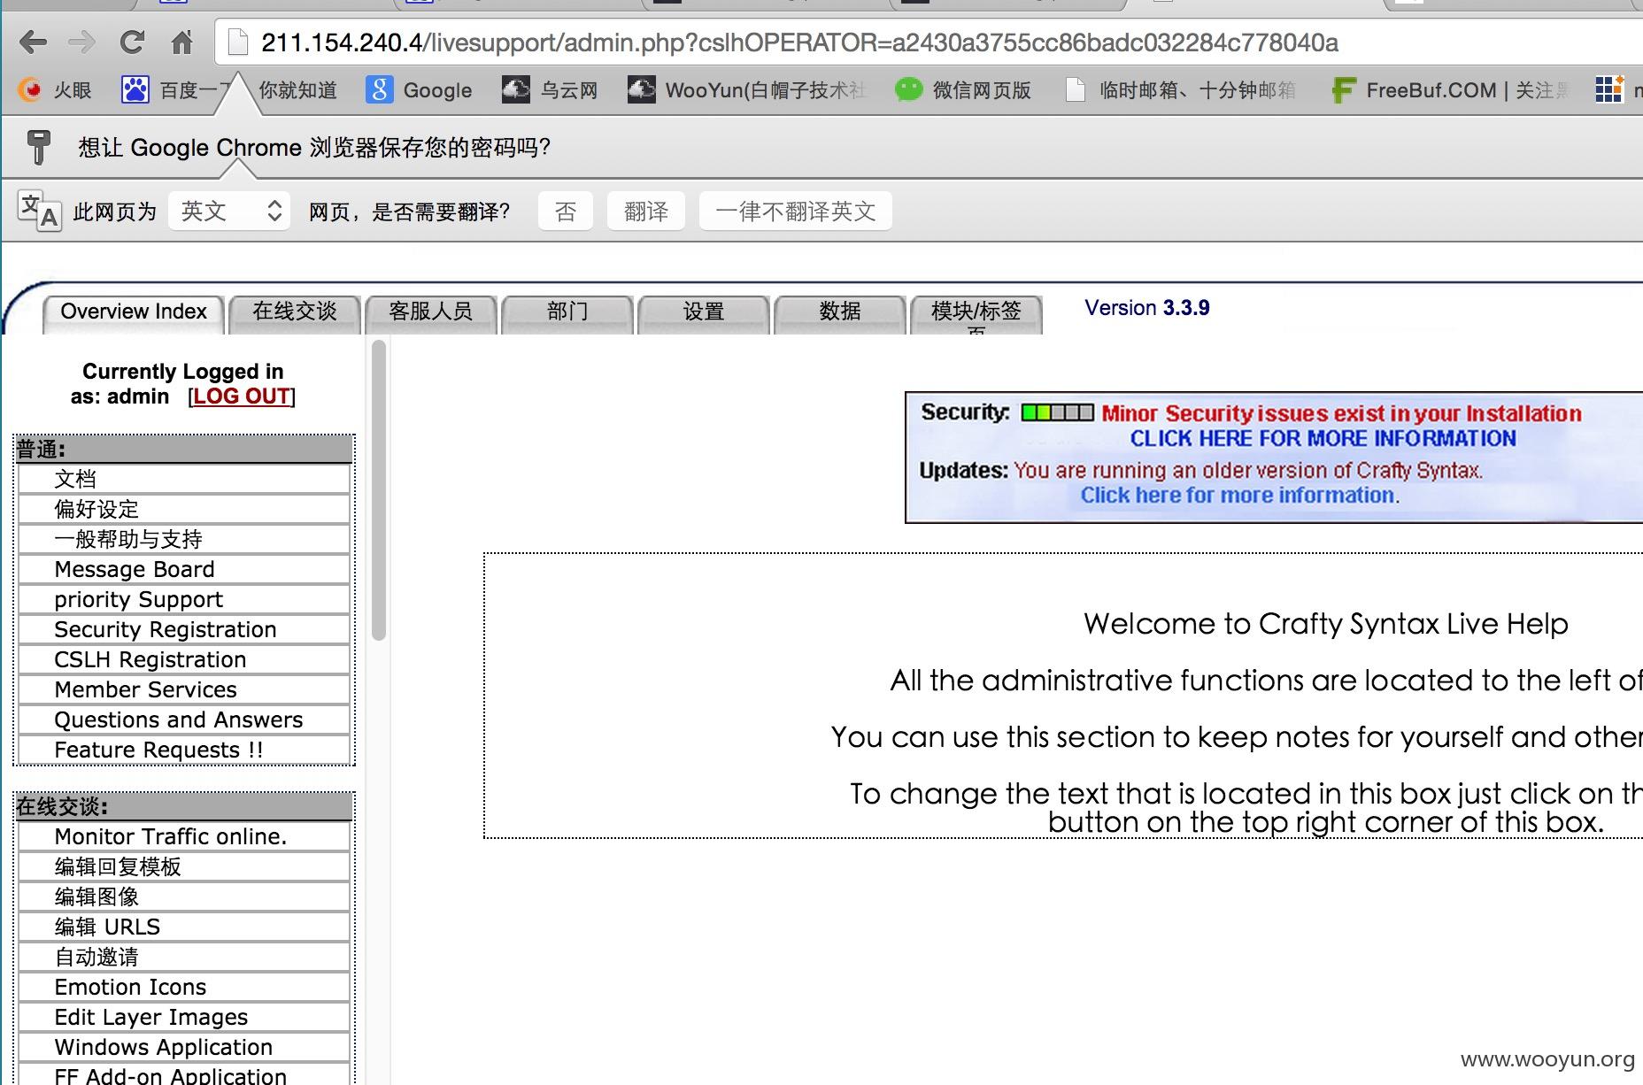Open the 火眼 bookmark
Screen dimensions: 1643x1085
click(x=55, y=90)
